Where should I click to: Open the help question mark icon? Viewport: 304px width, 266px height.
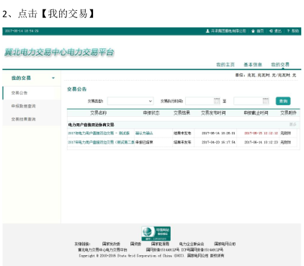click(x=288, y=31)
